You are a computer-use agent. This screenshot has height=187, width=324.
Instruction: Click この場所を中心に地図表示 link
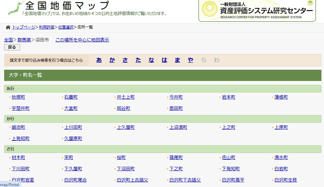click(82, 40)
